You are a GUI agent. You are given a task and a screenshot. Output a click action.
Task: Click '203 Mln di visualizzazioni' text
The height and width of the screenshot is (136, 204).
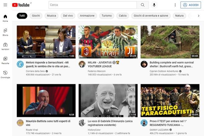pyautogui.click(x=163, y=75)
